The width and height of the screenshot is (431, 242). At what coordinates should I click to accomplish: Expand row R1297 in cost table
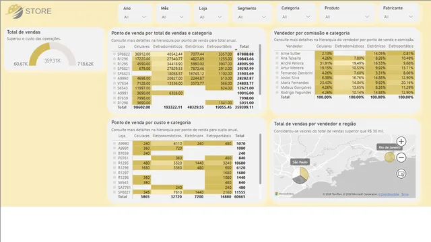114,173
